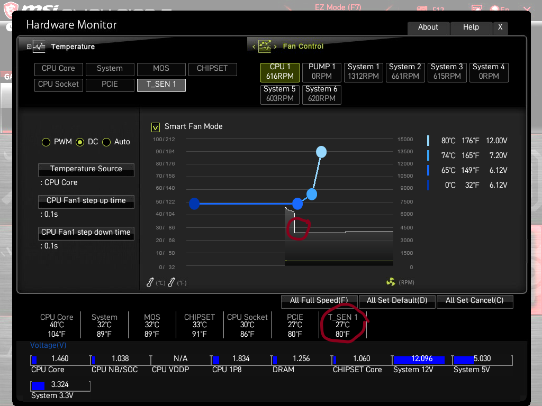Click right arrow beside Fan Control
Image resolution: width=542 pixels, height=406 pixels.
tap(275, 47)
